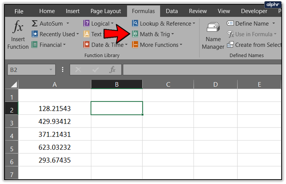Click the Recently Used star icon

tap(34, 34)
